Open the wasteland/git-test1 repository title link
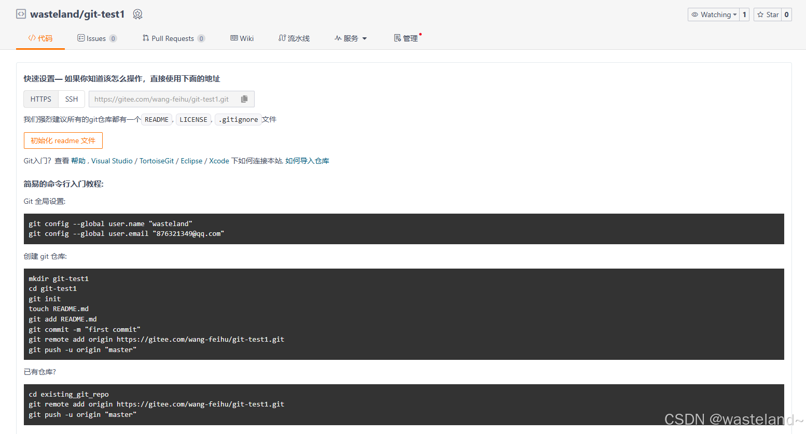The height and width of the screenshot is (434, 806). (77, 15)
